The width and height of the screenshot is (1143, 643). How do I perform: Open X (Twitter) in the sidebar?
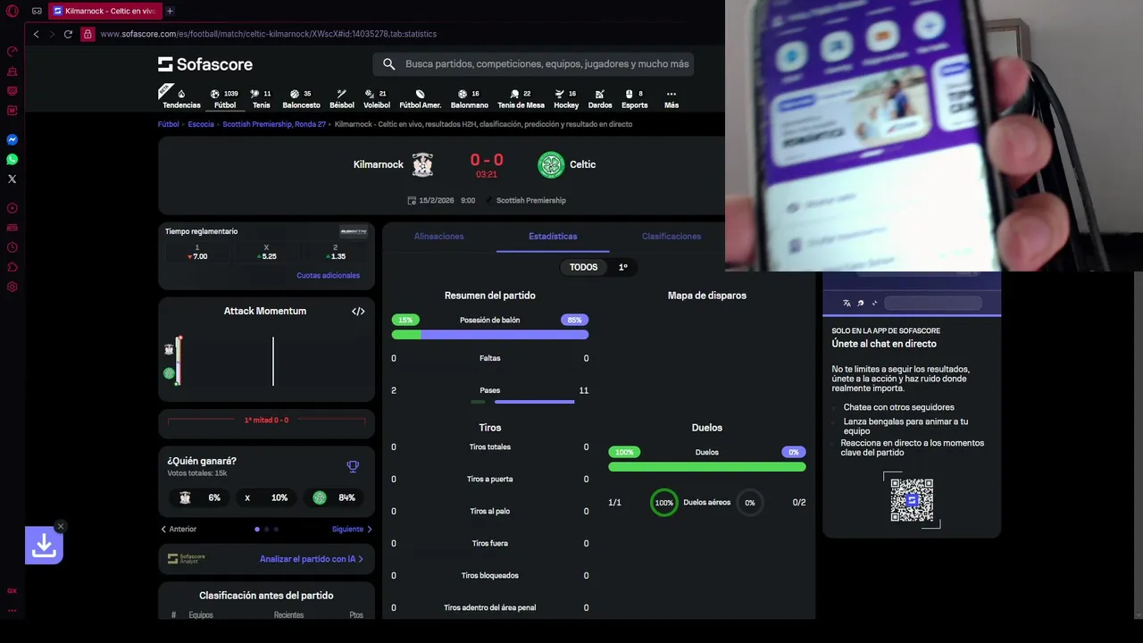coord(13,180)
